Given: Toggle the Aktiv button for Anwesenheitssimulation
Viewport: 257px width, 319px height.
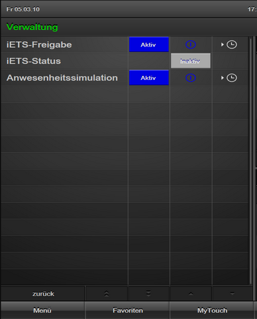Looking at the screenshot, I should 149,78.
